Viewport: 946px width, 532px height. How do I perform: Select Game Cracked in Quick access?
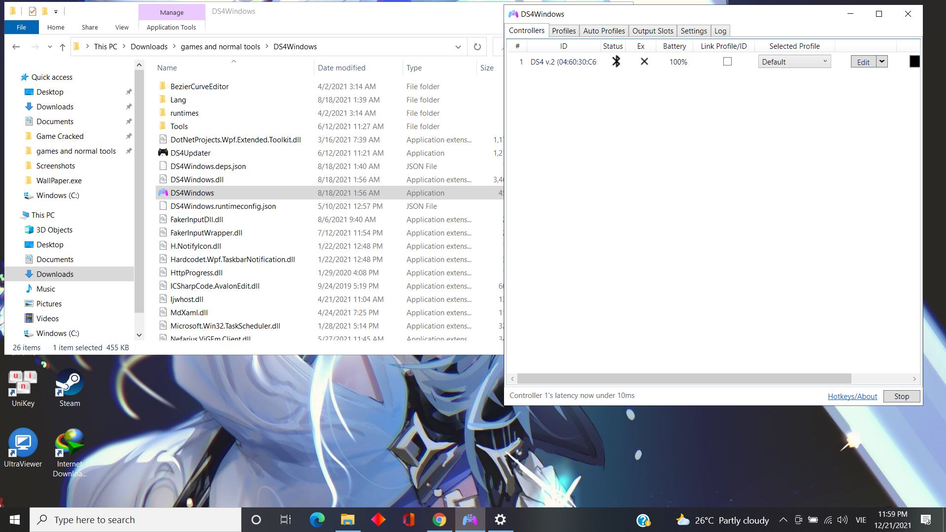[60, 136]
